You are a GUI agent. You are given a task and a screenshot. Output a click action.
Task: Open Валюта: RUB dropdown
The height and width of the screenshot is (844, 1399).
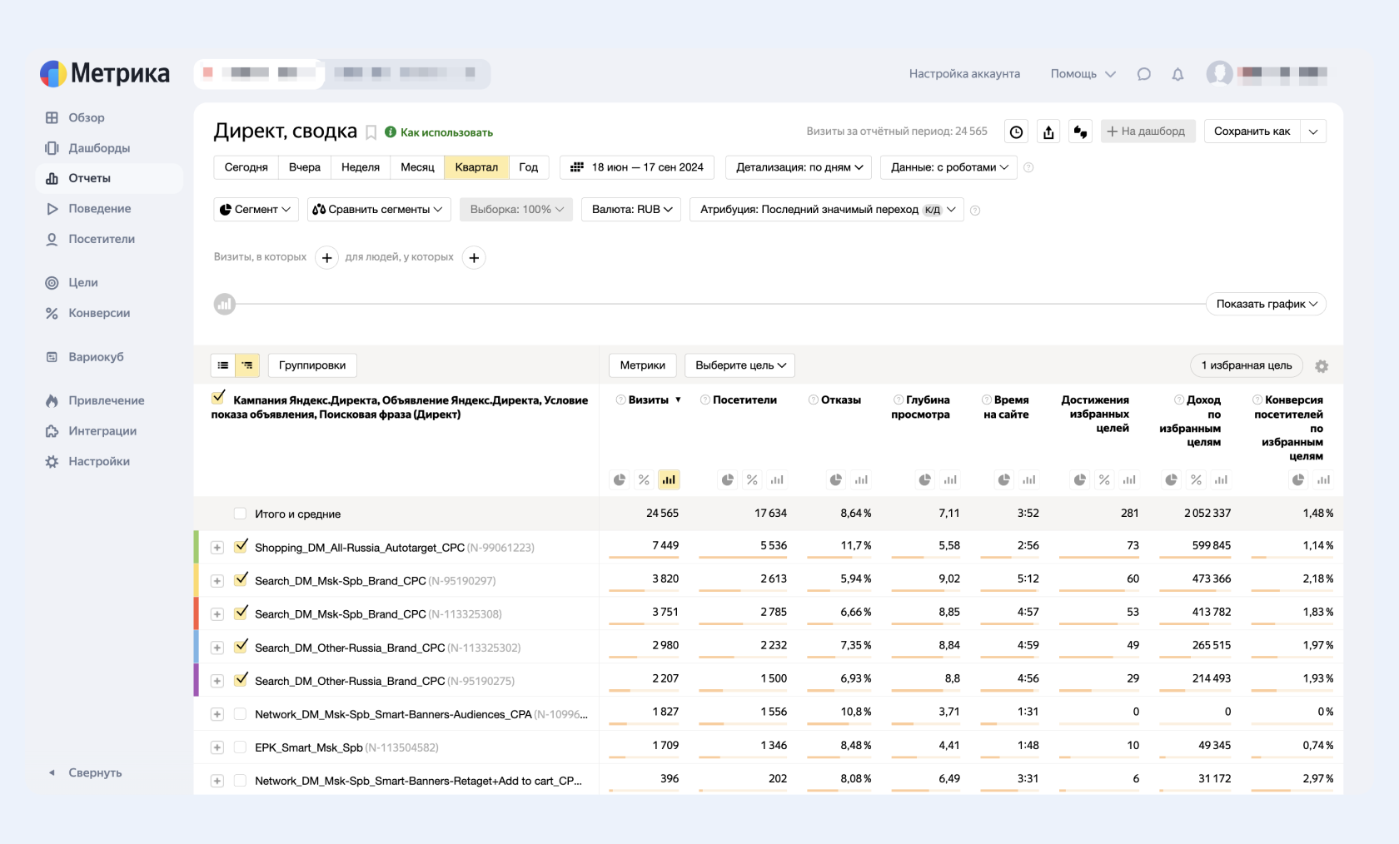[631, 210]
